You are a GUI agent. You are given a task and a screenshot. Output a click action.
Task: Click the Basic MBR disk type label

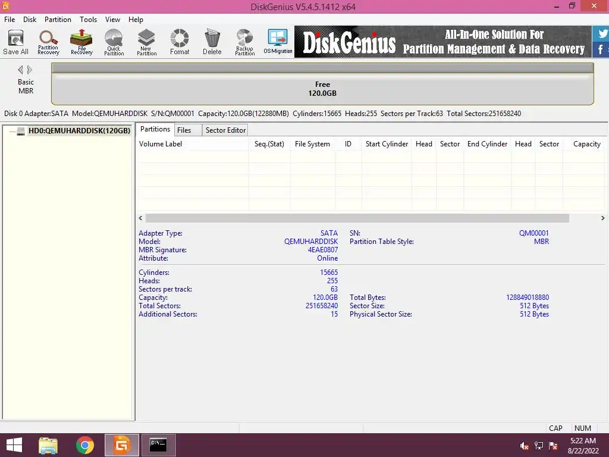[26, 86]
